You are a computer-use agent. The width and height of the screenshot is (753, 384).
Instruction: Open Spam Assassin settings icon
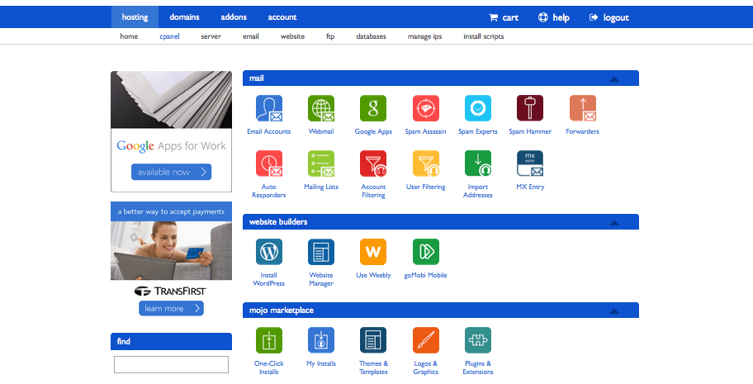pyautogui.click(x=425, y=109)
